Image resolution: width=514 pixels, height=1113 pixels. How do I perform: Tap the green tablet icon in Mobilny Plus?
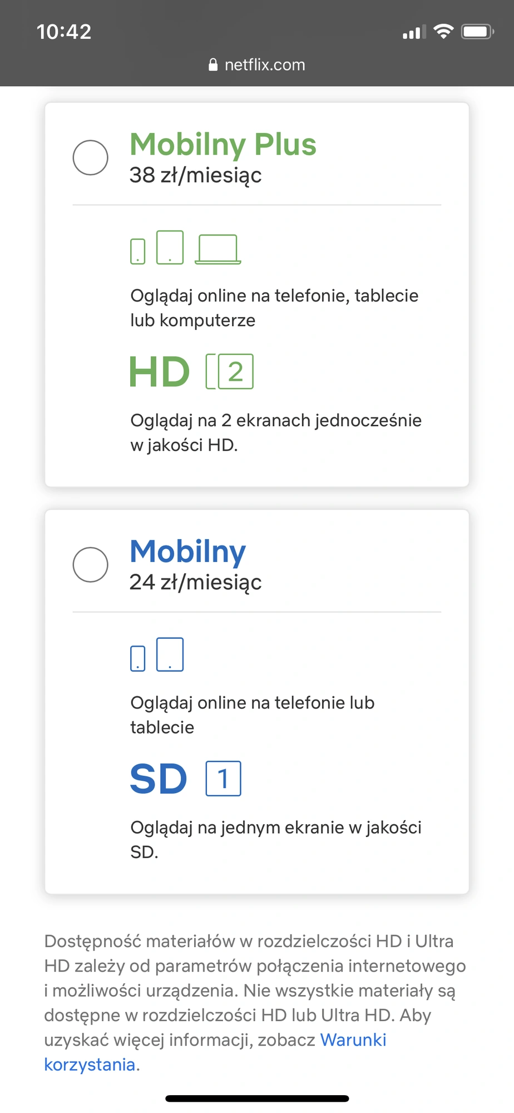tap(170, 247)
